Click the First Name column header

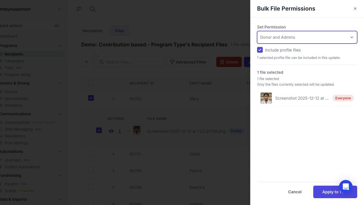tap(200, 83)
